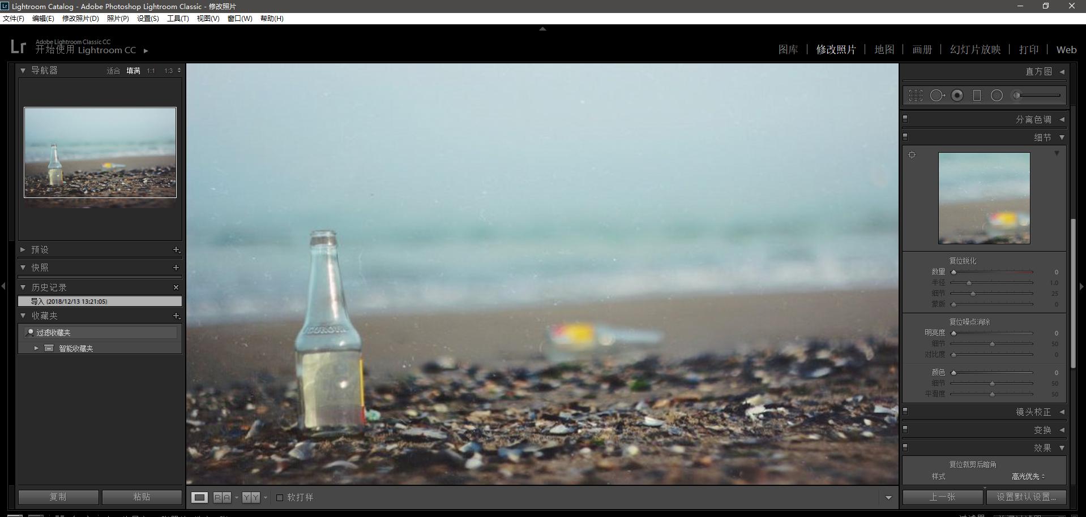
Task: Collapse the 细节 panel triangle
Action: pos(1062,137)
